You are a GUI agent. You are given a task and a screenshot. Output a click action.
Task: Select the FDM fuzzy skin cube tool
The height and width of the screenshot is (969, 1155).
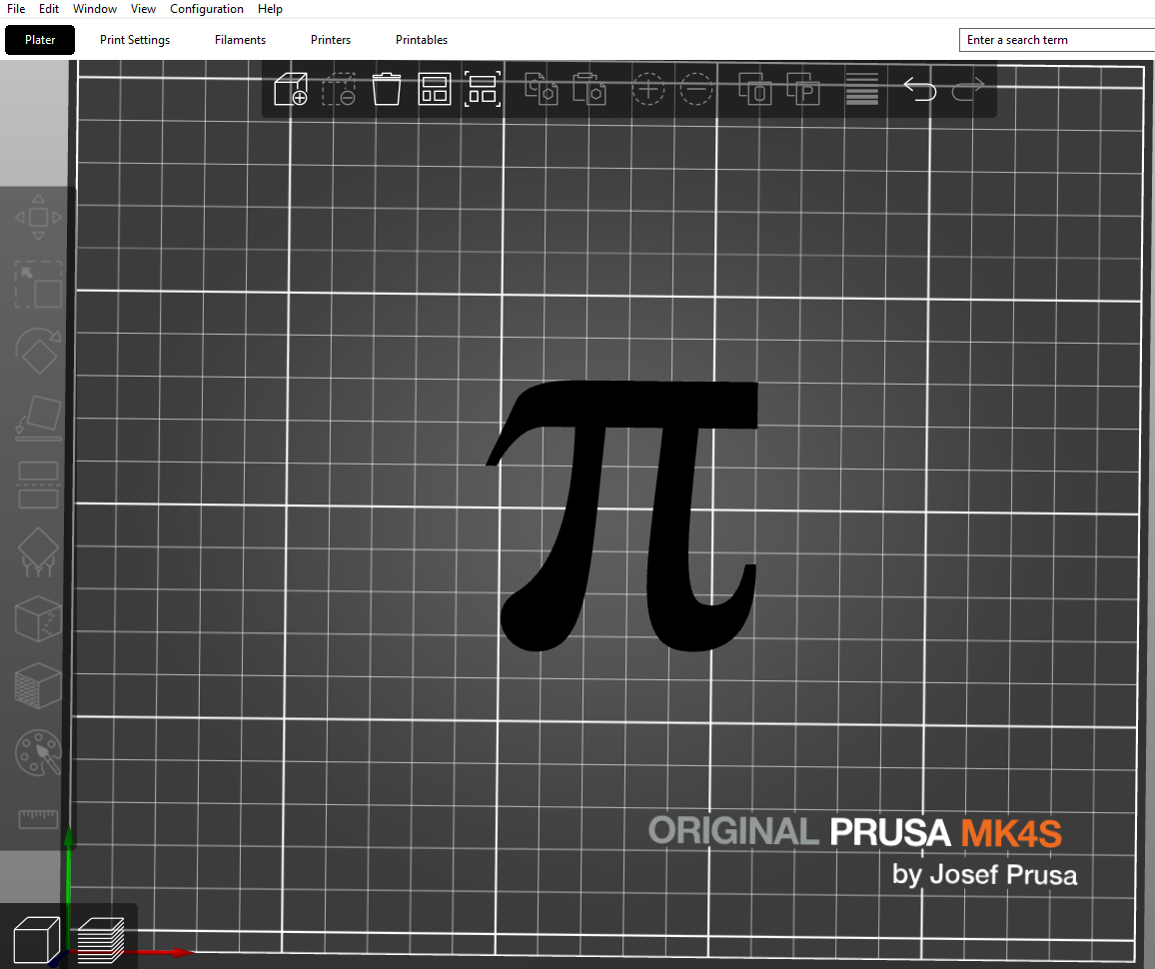[38, 685]
